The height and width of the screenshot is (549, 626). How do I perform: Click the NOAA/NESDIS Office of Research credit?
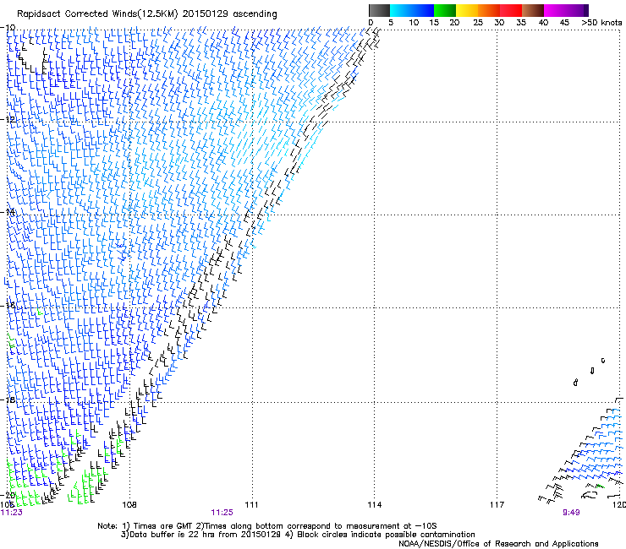(x=498, y=544)
